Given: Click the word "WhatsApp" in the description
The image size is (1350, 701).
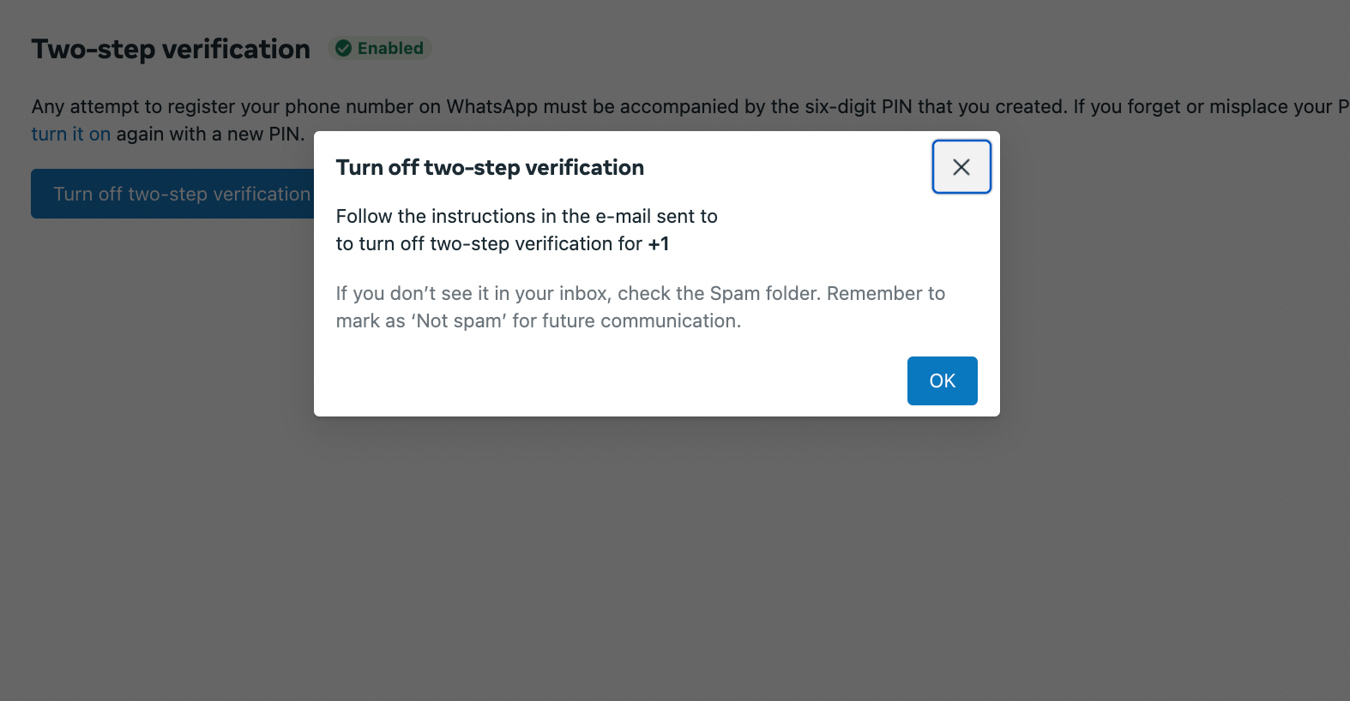Looking at the screenshot, I should [x=491, y=107].
